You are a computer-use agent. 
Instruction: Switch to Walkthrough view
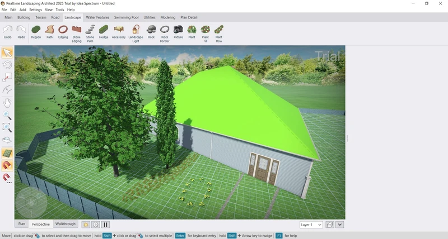[65, 224]
